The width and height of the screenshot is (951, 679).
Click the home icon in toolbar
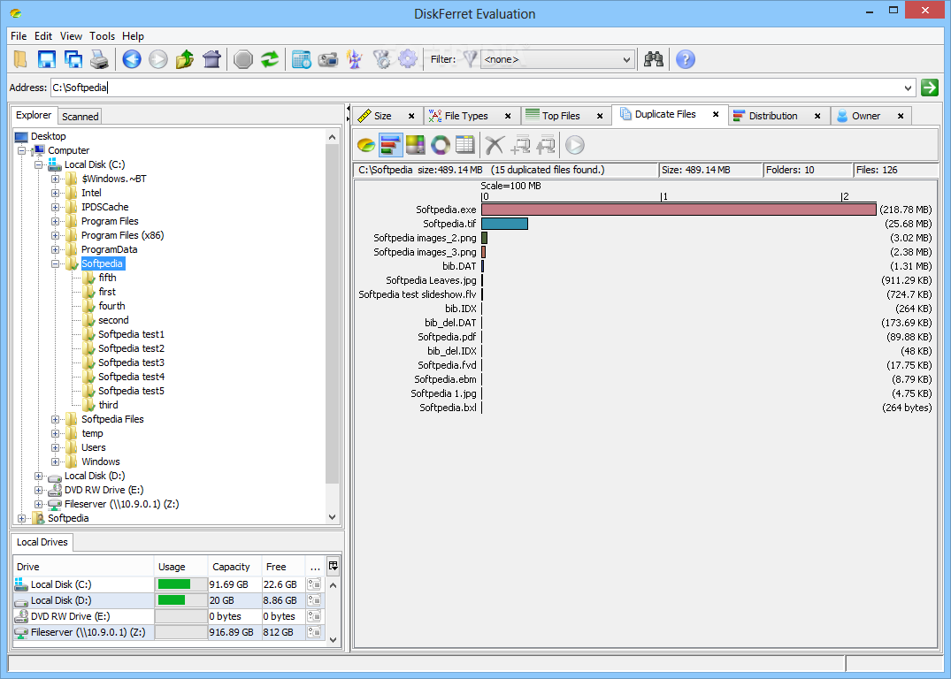coord(211,59)
